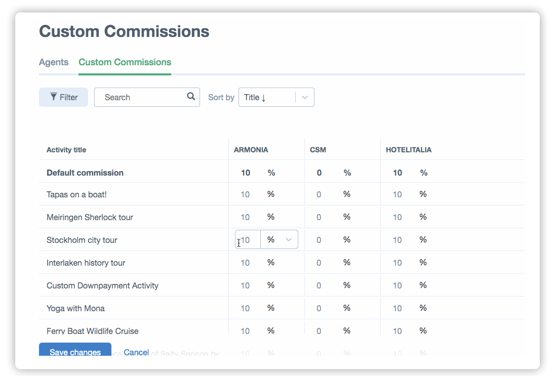Click inside the Search field
Viewport: 555px width, 376px height.
pyautogui.click(x=137, y=97)
